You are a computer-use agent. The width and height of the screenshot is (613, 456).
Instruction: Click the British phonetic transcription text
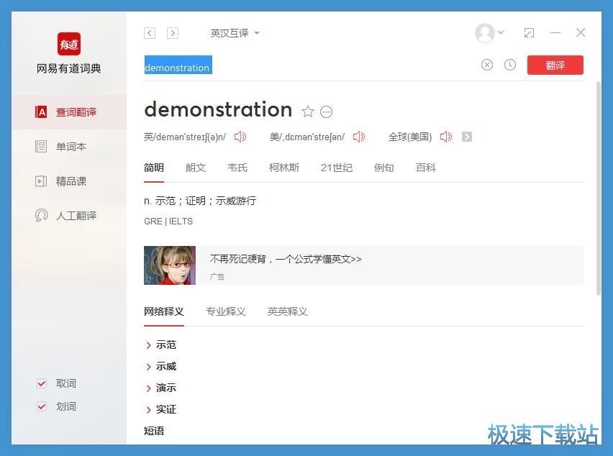185,137
